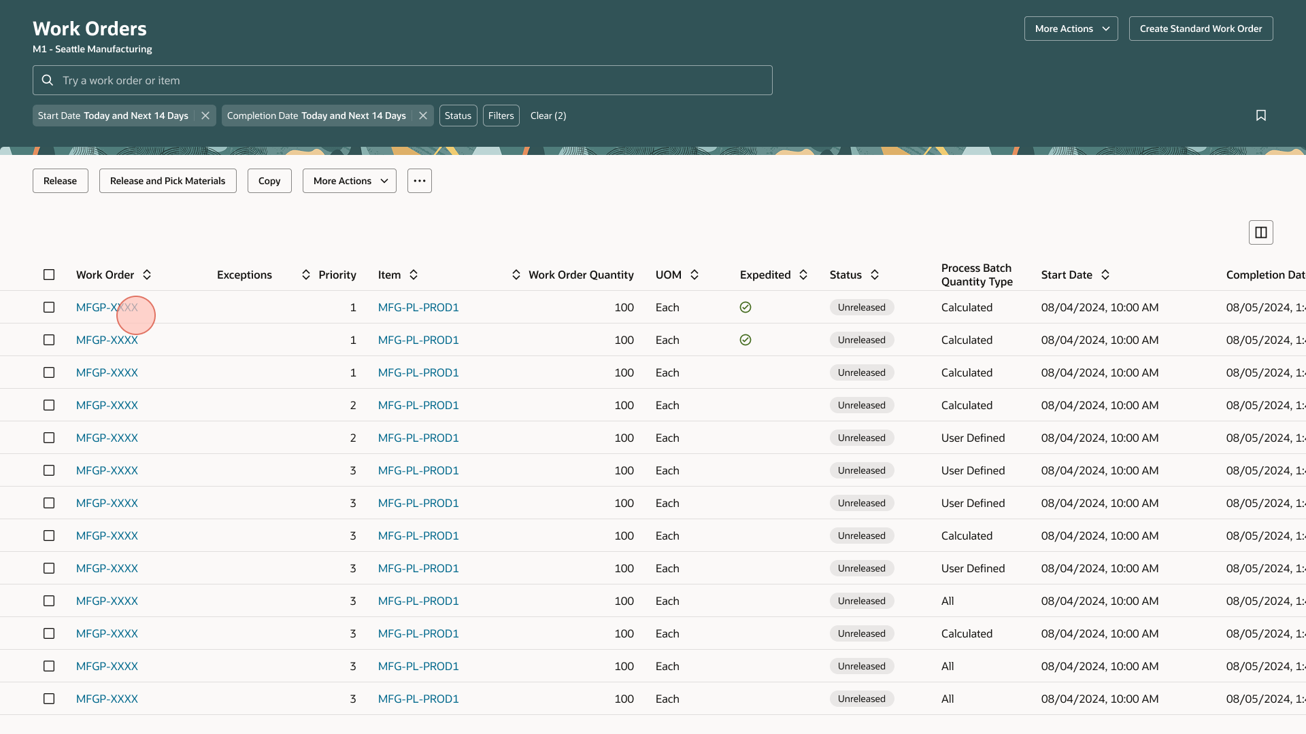Click User Defined in the priority 2 row

coord(973,438)
